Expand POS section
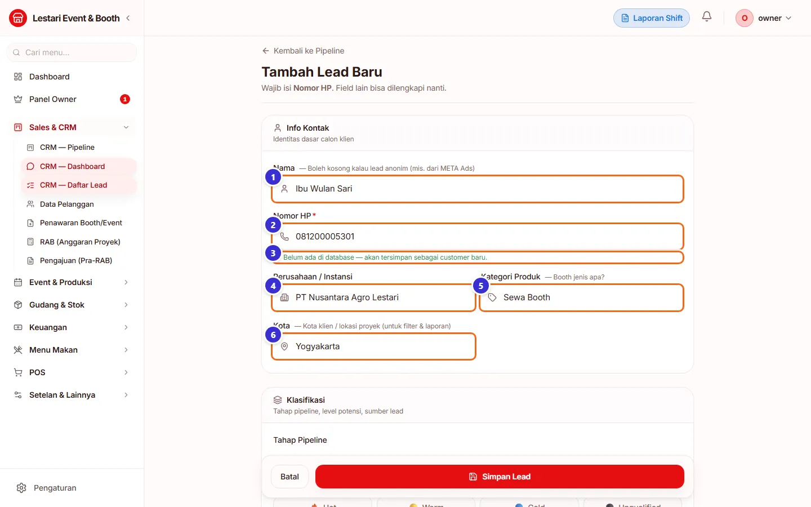This screenshot has height=507, width=811. click(x=72, y=372)
